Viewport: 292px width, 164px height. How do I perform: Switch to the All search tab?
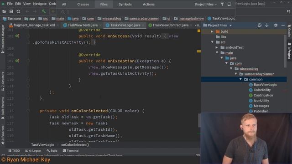pos(64,4)
